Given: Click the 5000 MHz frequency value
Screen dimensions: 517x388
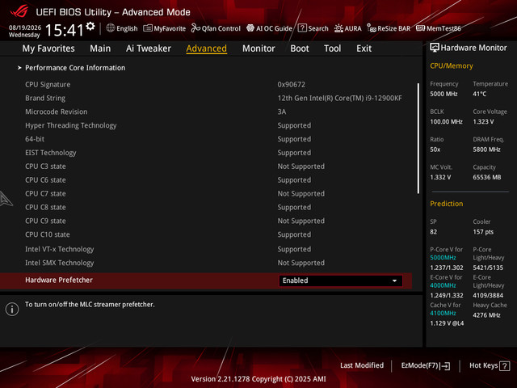Looking at the screenshot, I should coord(443,94).
